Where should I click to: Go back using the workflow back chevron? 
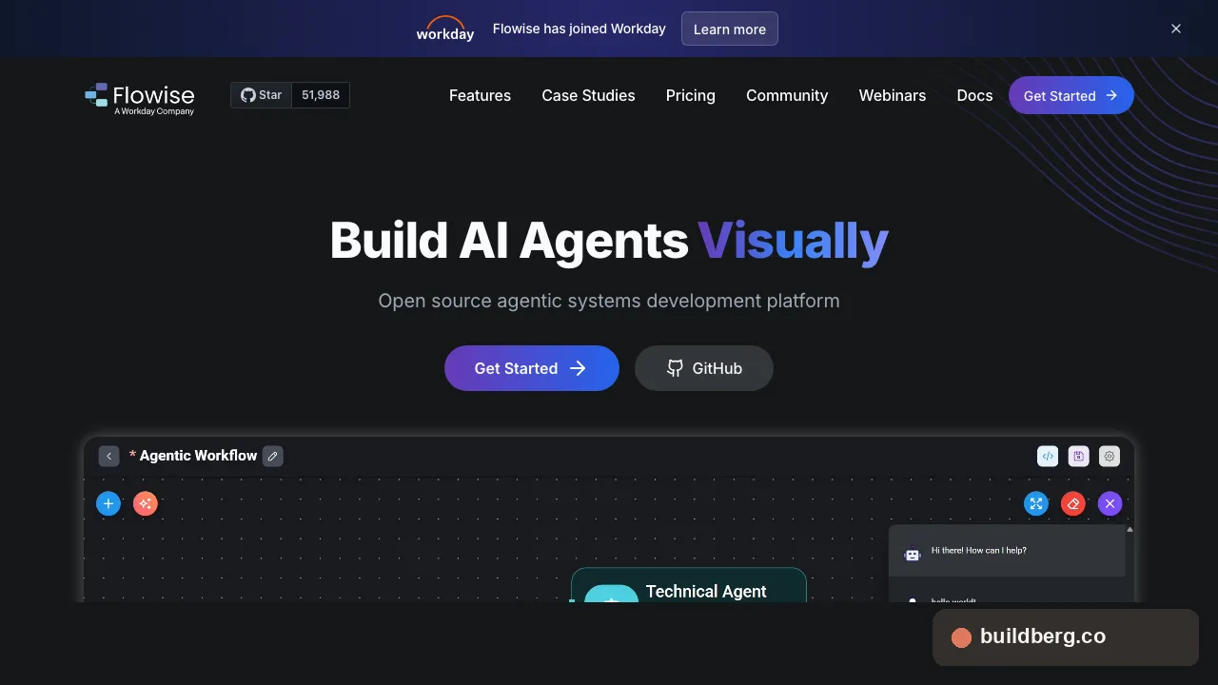(108, 456)
